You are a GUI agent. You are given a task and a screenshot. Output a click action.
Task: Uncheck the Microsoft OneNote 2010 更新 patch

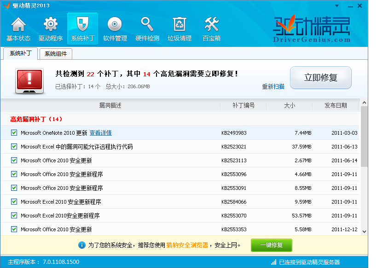14,132
